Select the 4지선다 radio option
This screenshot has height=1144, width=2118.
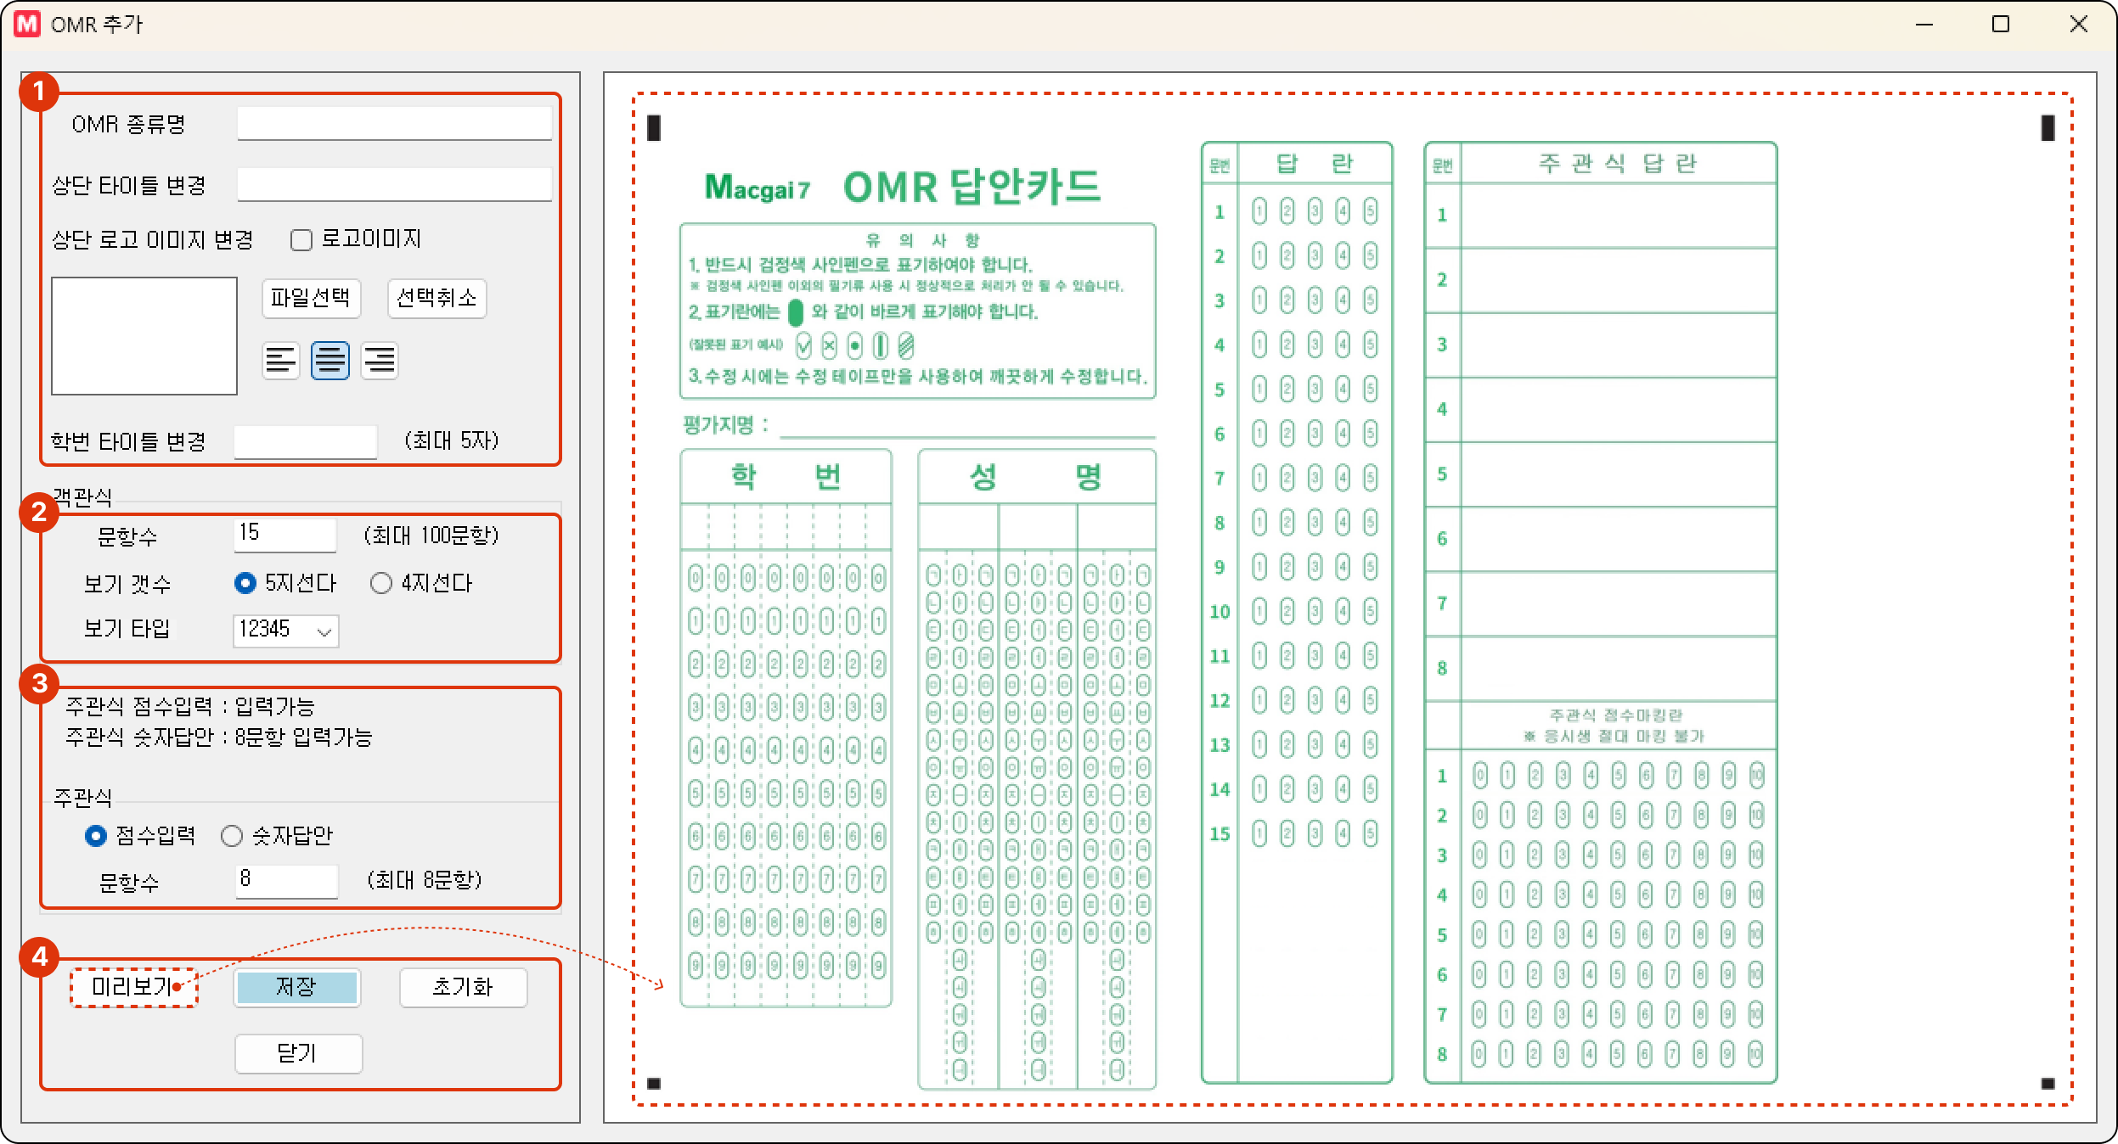coord(381,583)
